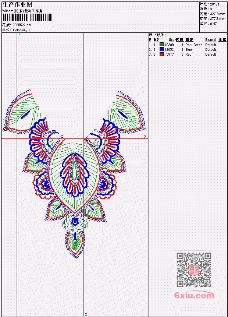
Task: Click the stitch count 10299 in row 1
Action: point(169,45)
